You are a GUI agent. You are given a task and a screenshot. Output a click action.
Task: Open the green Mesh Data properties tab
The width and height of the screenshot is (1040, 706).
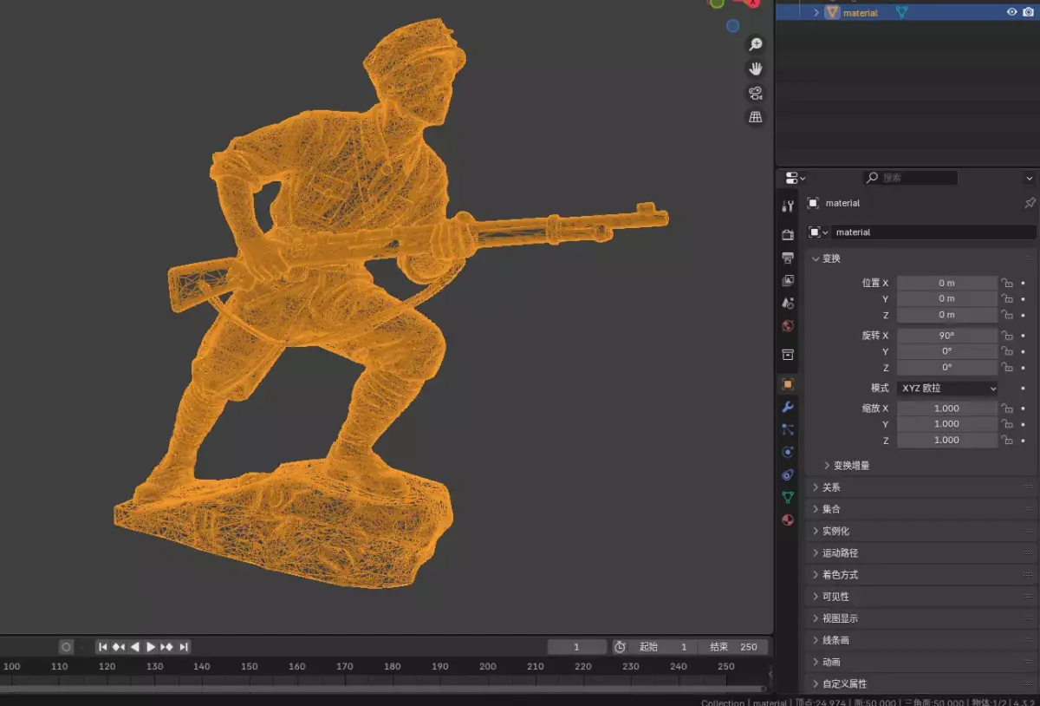[x=788, y=498]
